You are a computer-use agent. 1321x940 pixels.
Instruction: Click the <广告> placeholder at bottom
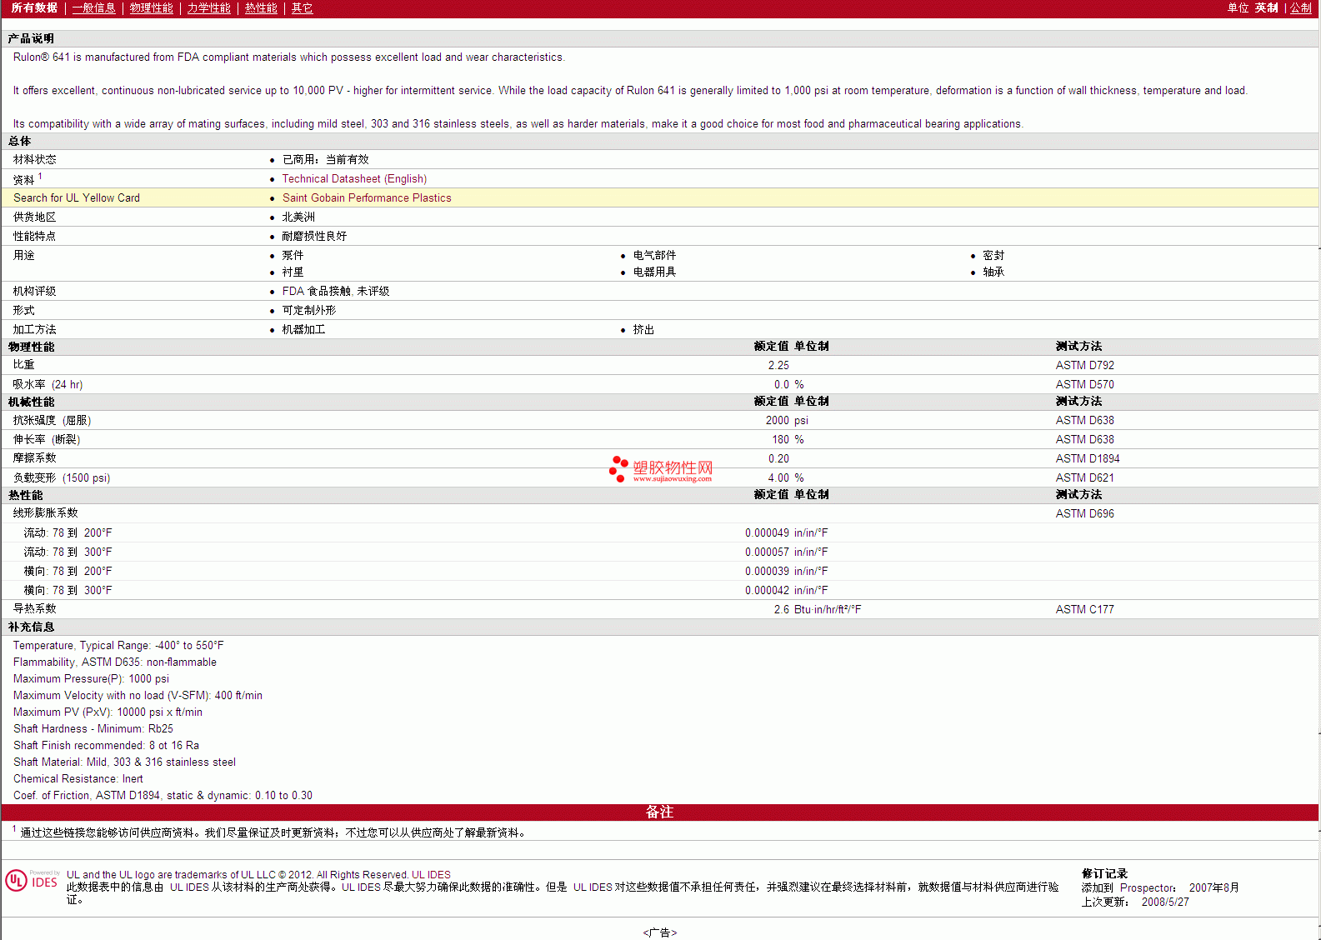tap(660, 932)
